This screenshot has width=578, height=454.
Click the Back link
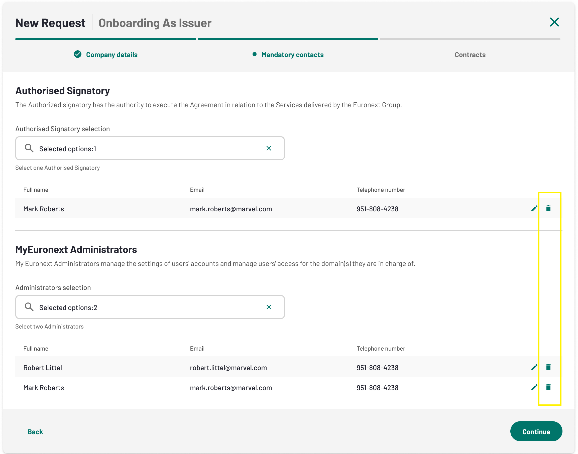[x=35, y=432]
